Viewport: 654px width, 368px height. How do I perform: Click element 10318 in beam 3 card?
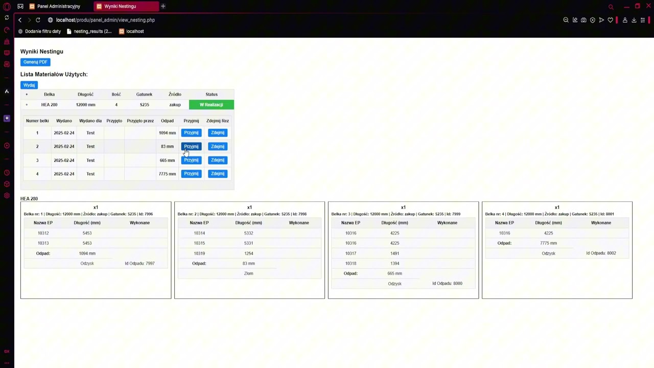[x=351, y=263]
